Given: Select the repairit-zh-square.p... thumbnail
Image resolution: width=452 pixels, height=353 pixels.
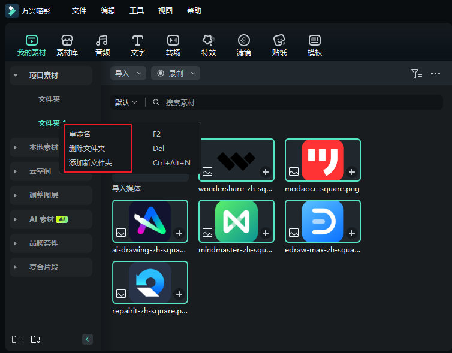Looking at the screenshot, I should (150, 282).
